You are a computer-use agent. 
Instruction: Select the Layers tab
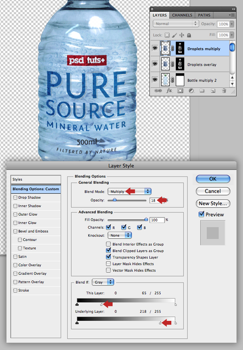pos(160,15)
